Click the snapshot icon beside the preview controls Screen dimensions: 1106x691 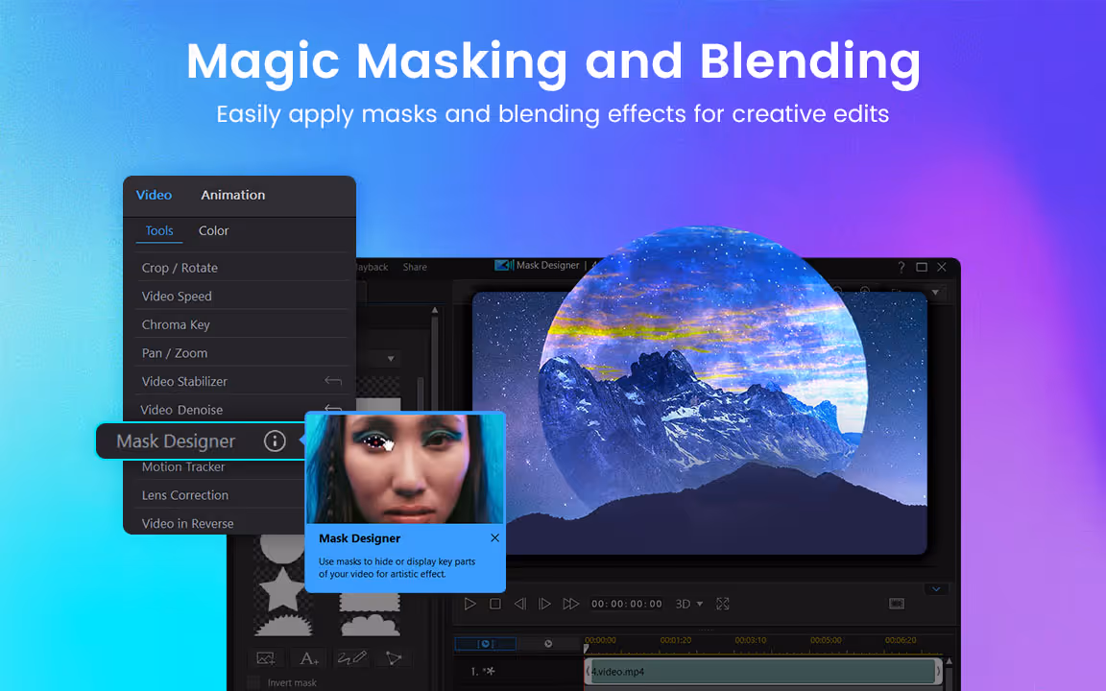coord(897,604)
